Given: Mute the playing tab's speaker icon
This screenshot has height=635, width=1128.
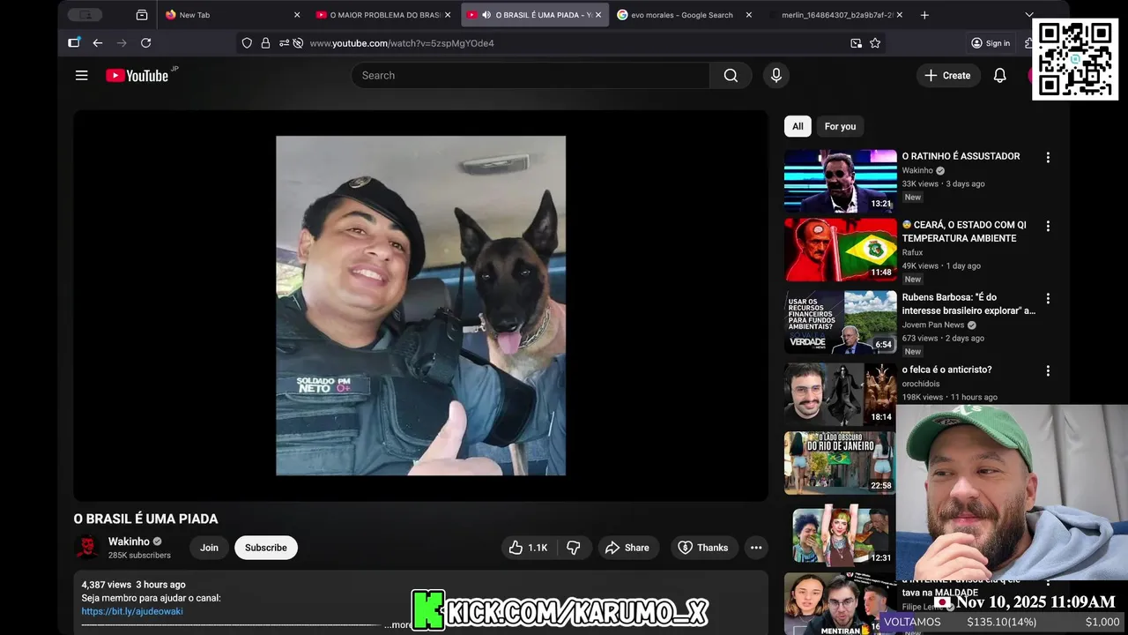Looking at the screenshot, I should click(486, 15).
